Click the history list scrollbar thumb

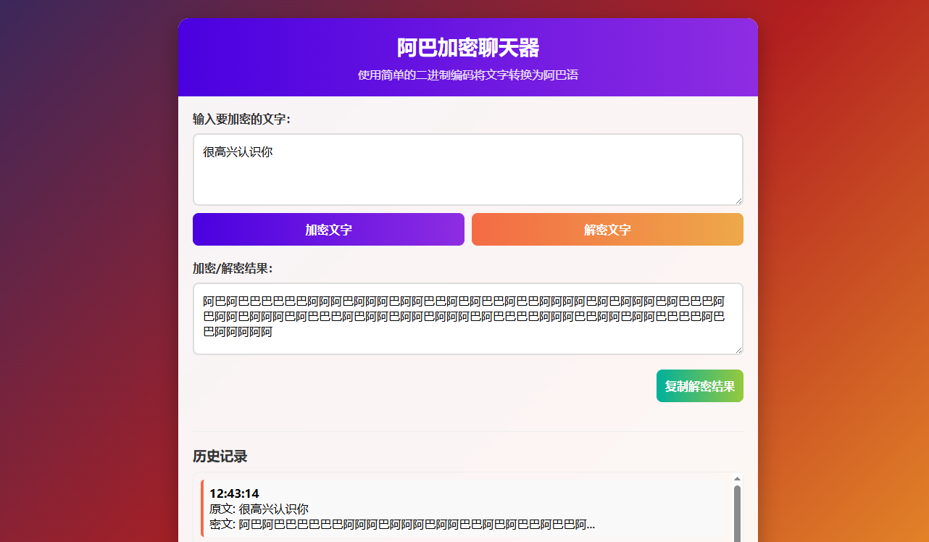pos(737,513)
